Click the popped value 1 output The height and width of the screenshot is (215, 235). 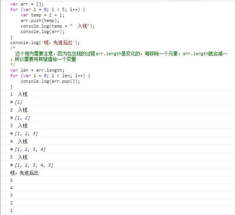(11, 210)
